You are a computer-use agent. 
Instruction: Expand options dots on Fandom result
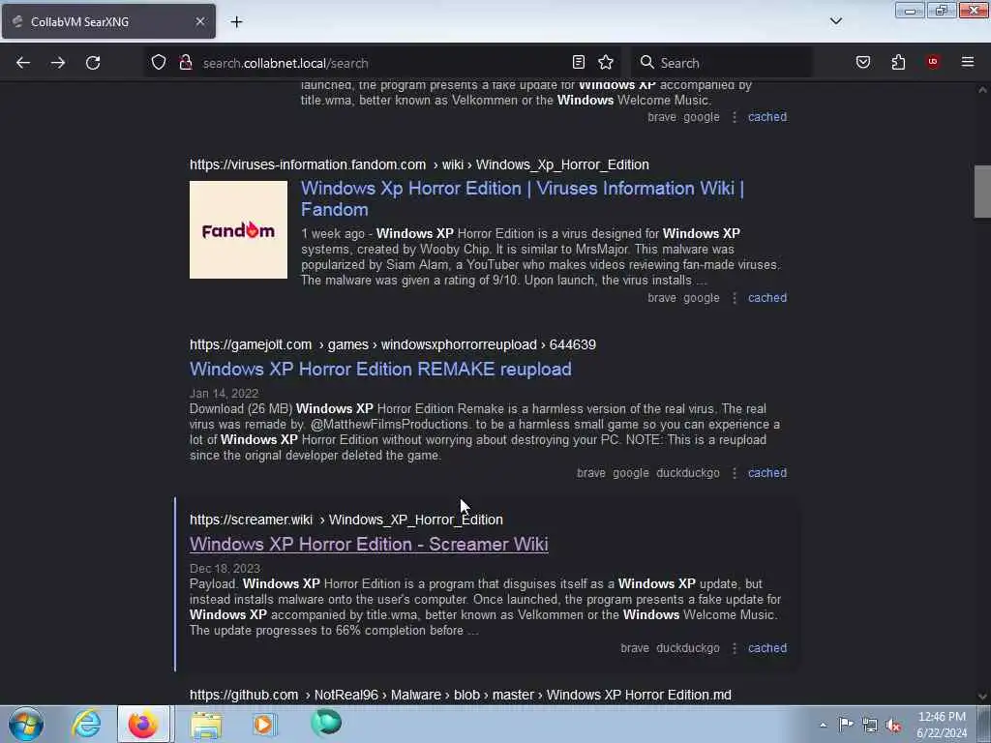coord(735,298)
